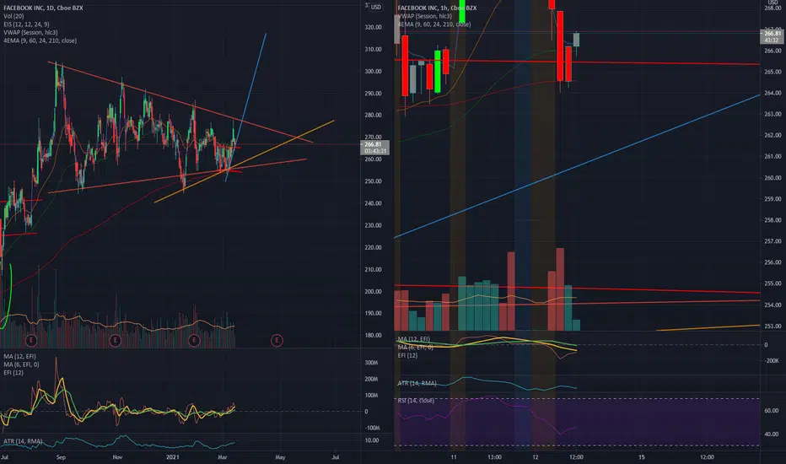The image size is (786, 464).
Task: Click MA (6, EFI, 0) legend in hourly pane
Action: (416, 347)
